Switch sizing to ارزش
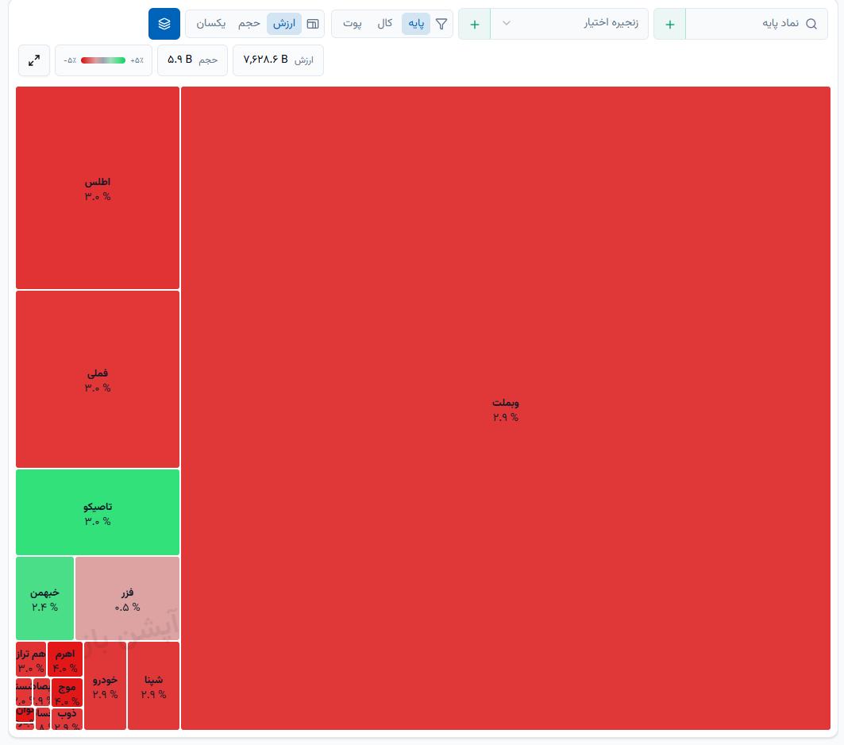This screenshot has width=844, height=745. [284, 24]
